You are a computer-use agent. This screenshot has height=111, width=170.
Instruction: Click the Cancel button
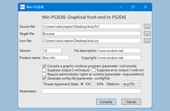pyautogui.click(x=131, y=102)
